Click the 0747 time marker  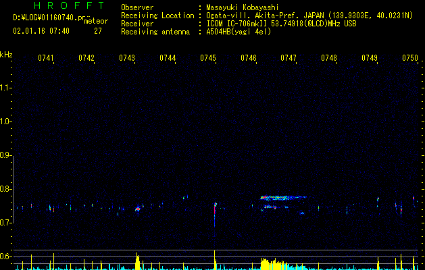tap(289, 58)
